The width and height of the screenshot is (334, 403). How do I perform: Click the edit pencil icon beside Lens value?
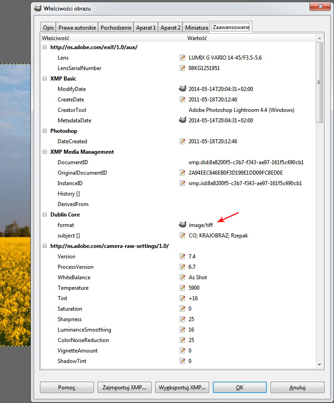coord(182,58)
